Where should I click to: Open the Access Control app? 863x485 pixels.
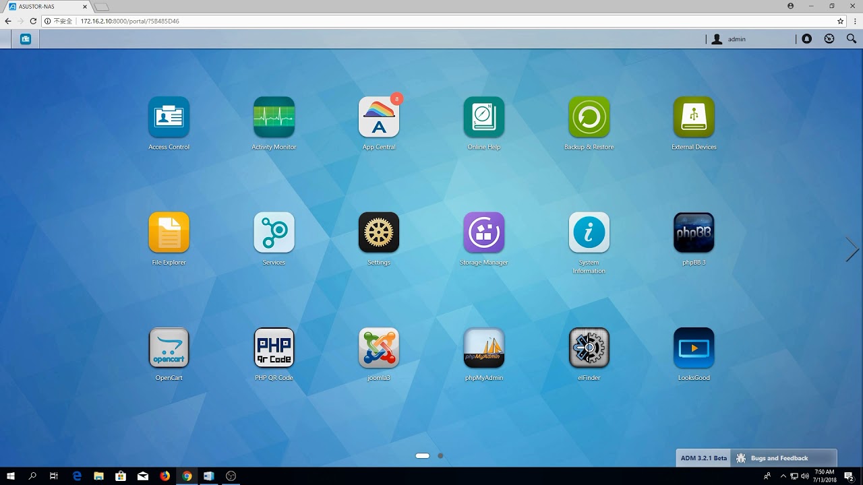pos(169,117)
